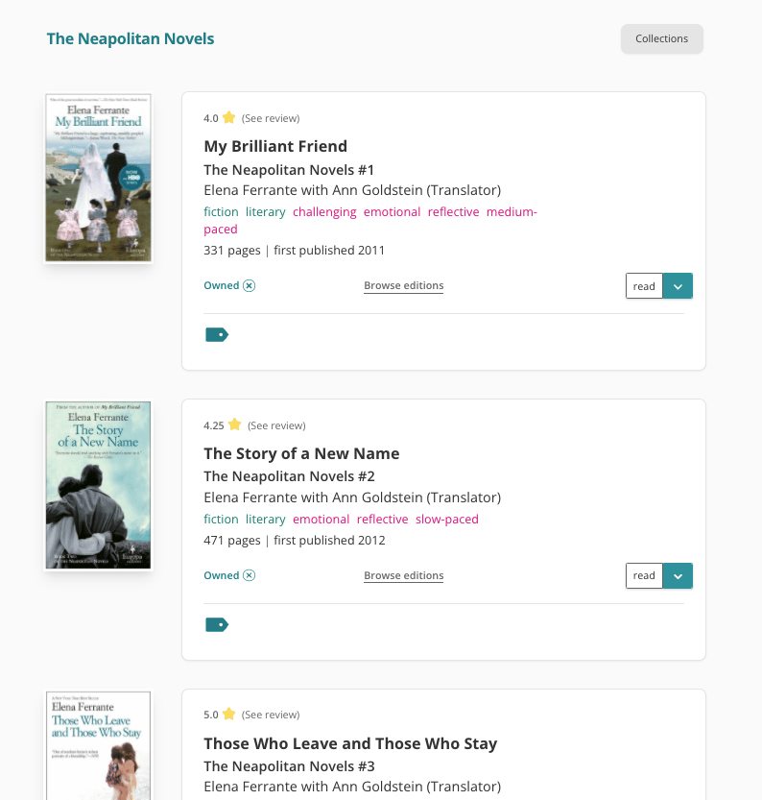This screenshot has height=800, width=762.
Task: Click the Owned label on My Brilliant Friend
Action: click(221, 286)
